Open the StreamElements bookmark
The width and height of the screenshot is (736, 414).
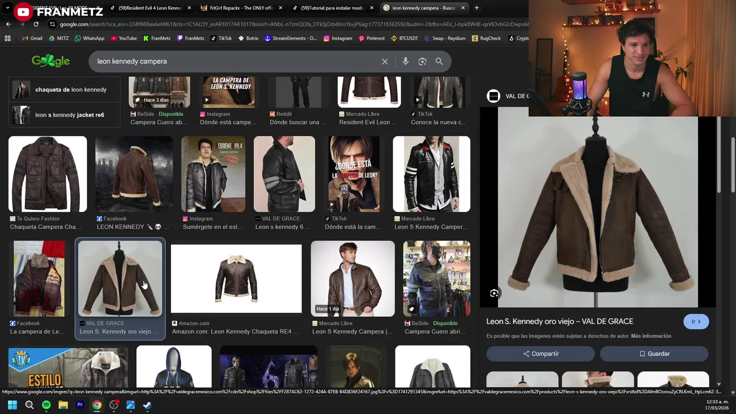click(x=291, y=39)
